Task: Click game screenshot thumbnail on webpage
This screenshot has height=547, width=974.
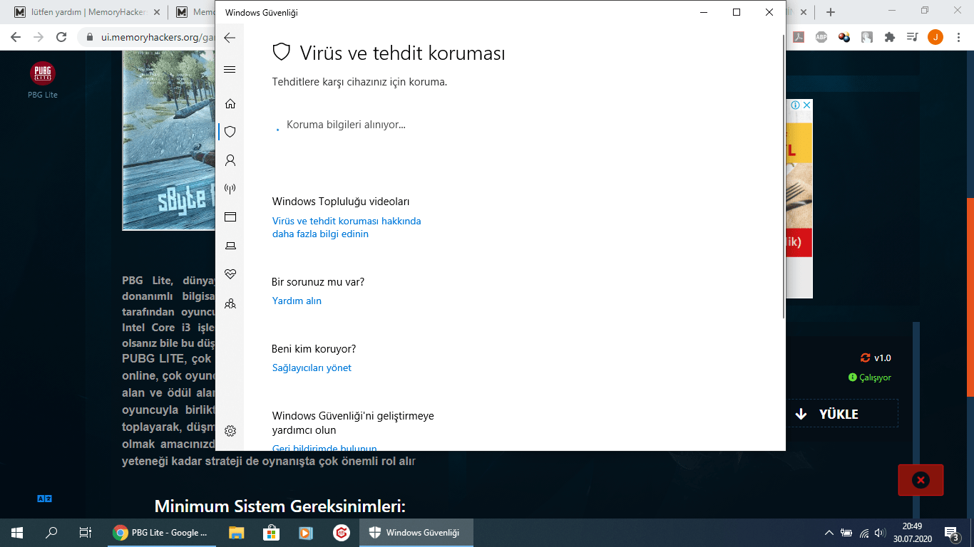Action: point(169,140)
